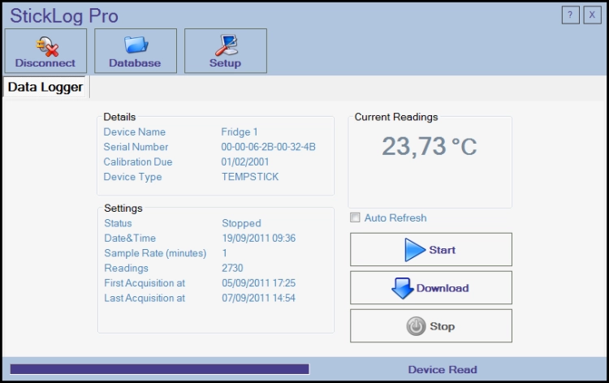This screenshot has height=383, width=609.
Task: Open the Setup computer icon
Action: [225, 51]
